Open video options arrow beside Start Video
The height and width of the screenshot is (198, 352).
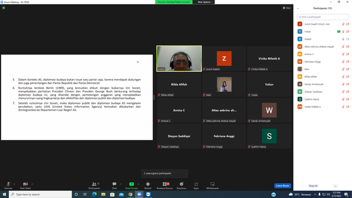click(32, 184)
